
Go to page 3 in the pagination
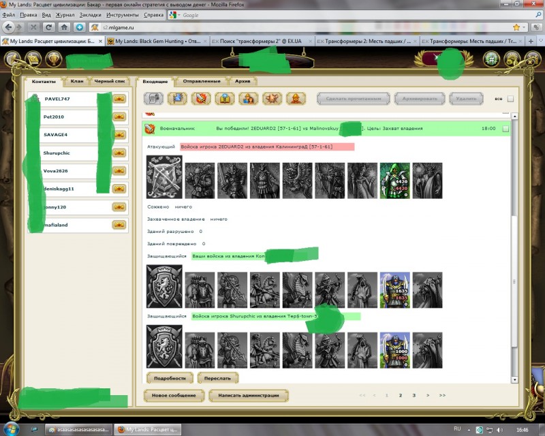coord(414,395)
